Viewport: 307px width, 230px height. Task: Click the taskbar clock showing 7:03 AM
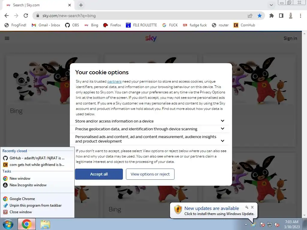(x=292, y=224)
